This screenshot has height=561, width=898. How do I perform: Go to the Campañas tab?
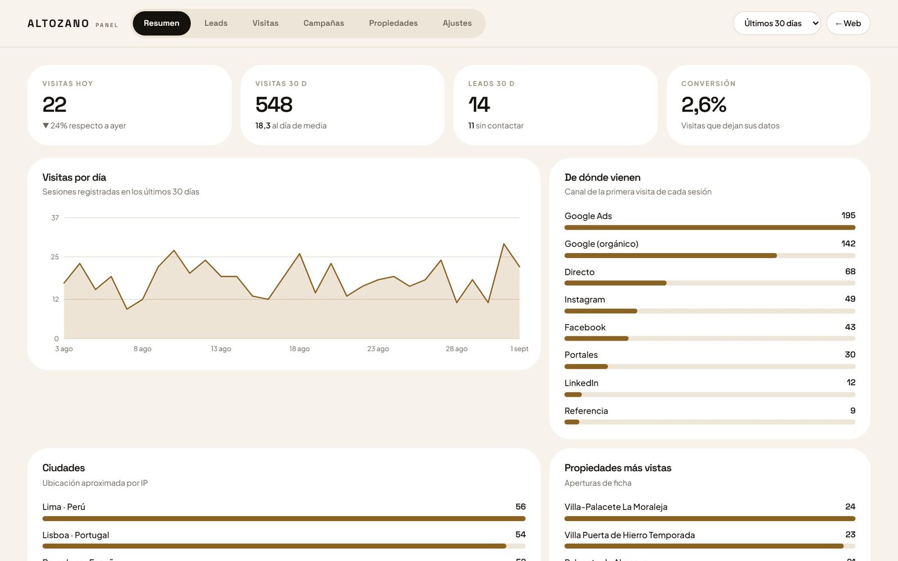click(x=323, y=23)
